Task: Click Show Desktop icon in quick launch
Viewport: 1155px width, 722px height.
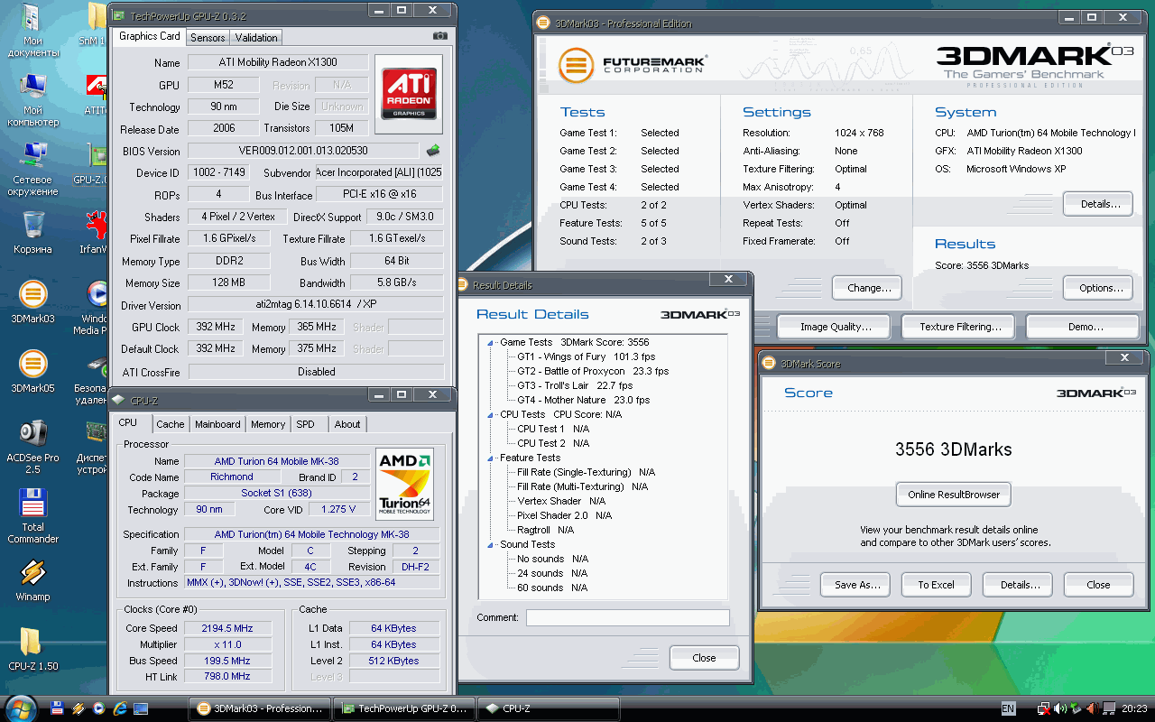Action: 140,709
